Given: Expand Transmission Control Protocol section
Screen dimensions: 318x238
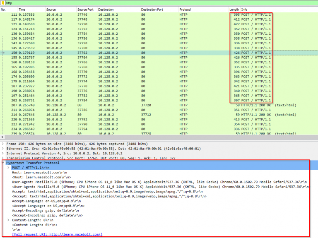Looking at the screenshot, I should (x=3, y=158).
